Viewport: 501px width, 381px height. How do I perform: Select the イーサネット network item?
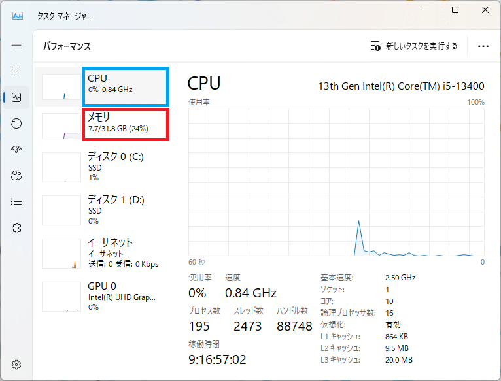click(x=102, y=254)
